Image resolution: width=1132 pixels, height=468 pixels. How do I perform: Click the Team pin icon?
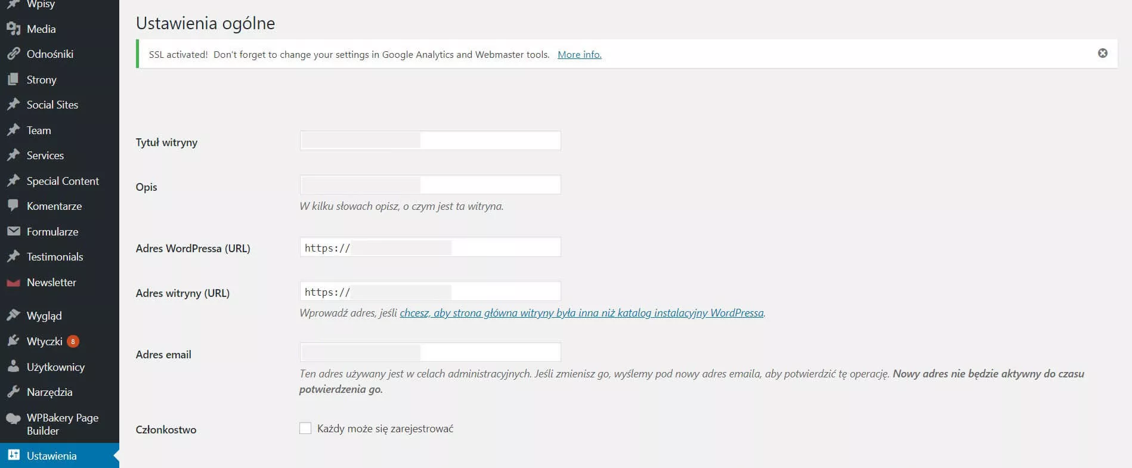(13, 130)
